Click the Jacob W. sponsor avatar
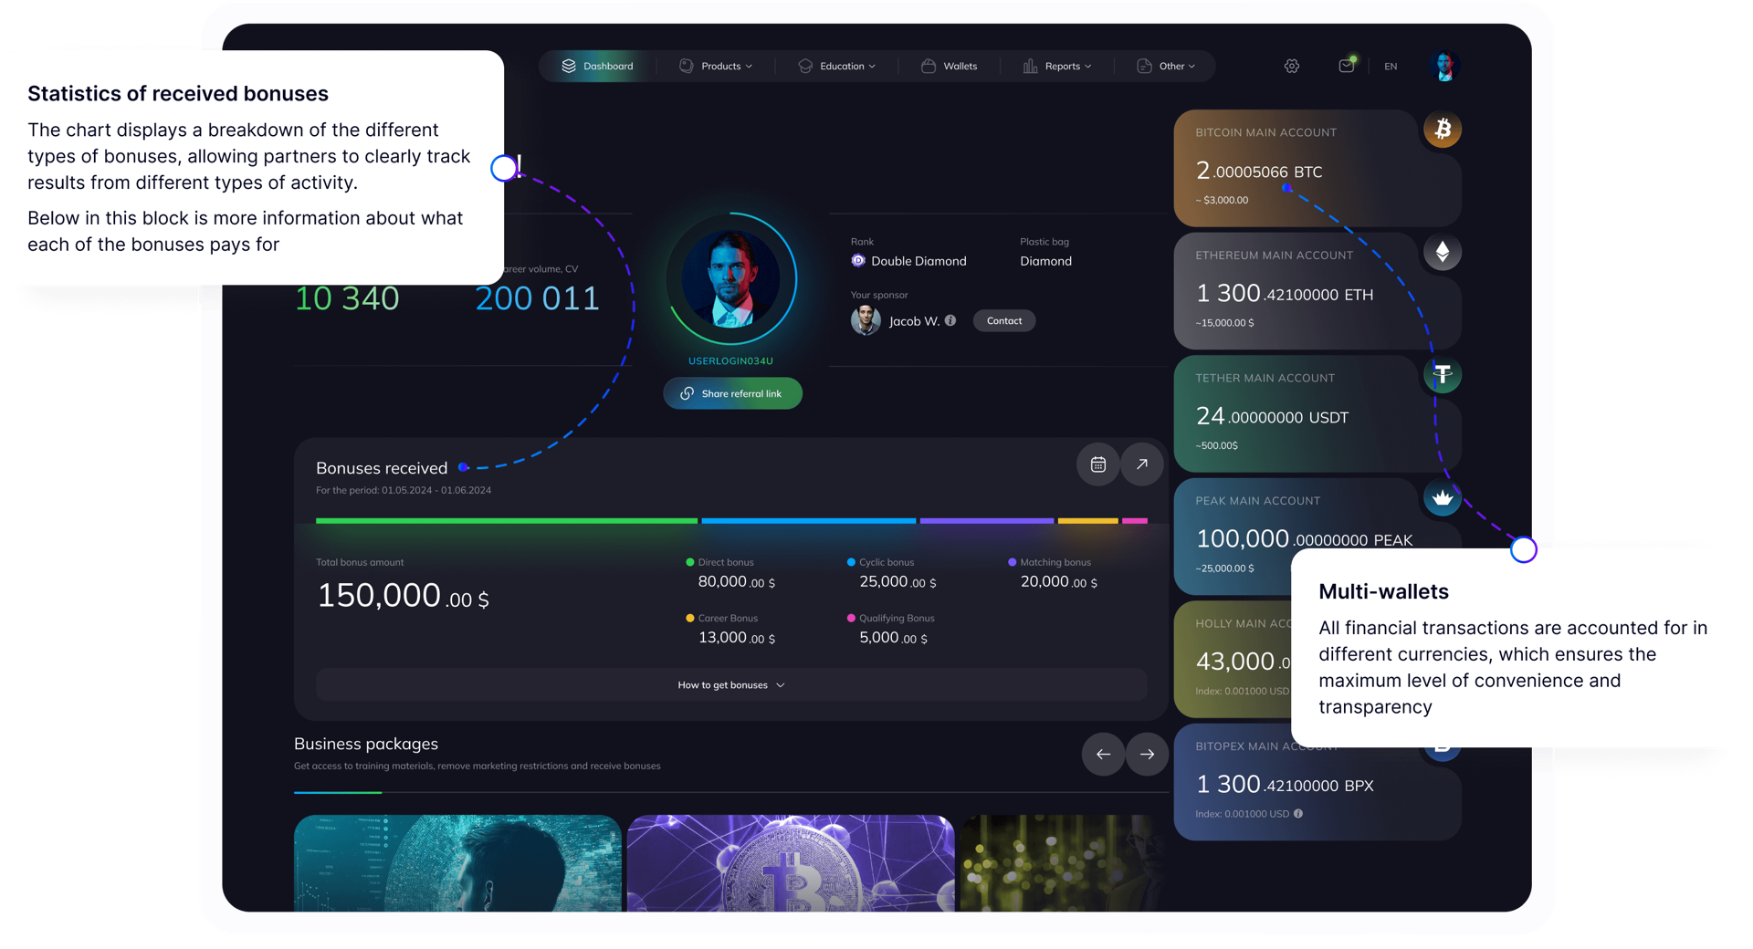 pyautogui.click(x=866, y=320)
